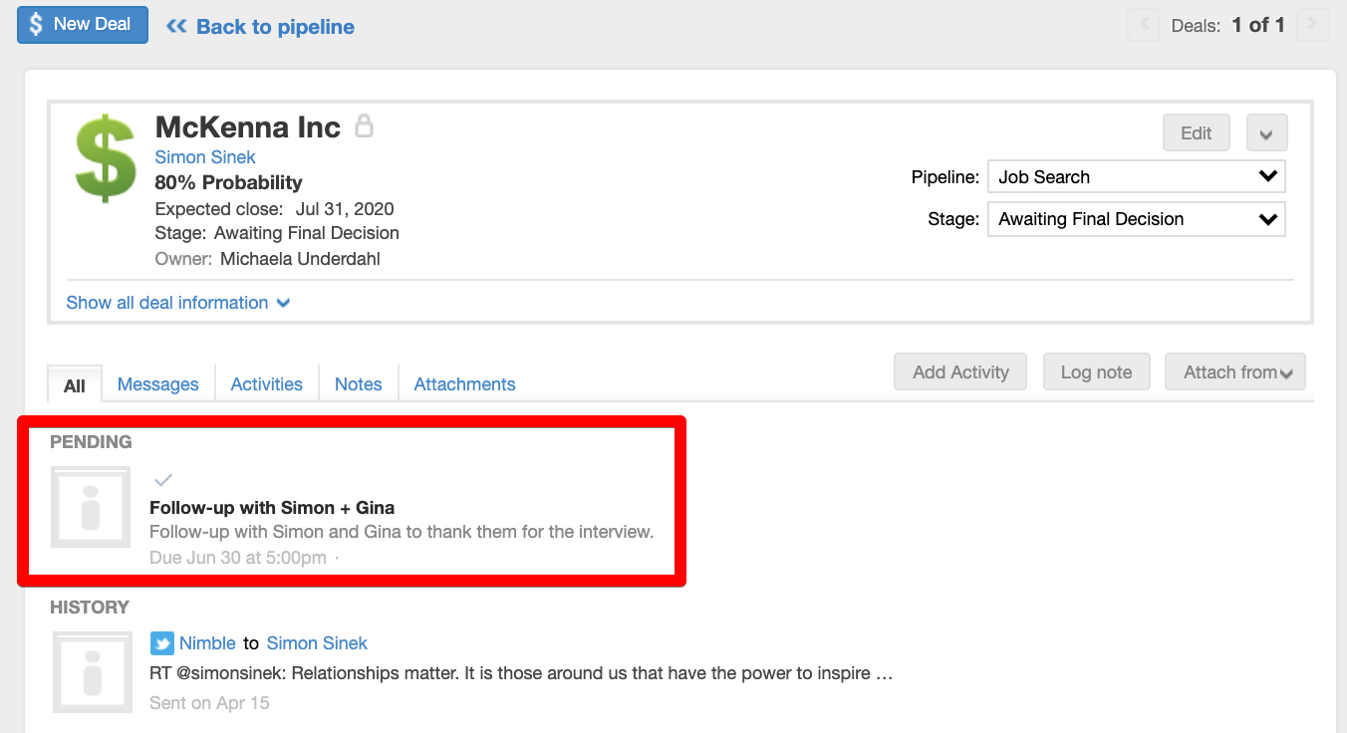The height and width of the screenshot is (733, 1347).
Task: Click the Log note button
Action: point(1096,371)
